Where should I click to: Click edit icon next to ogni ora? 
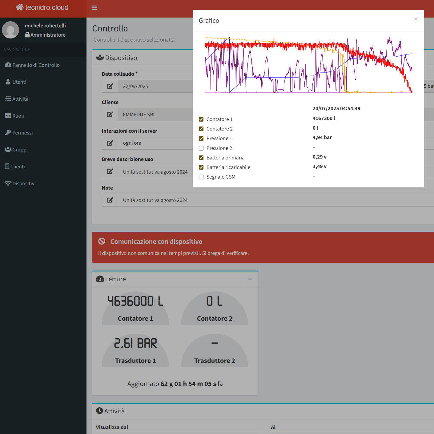click(x=110, y=143)
